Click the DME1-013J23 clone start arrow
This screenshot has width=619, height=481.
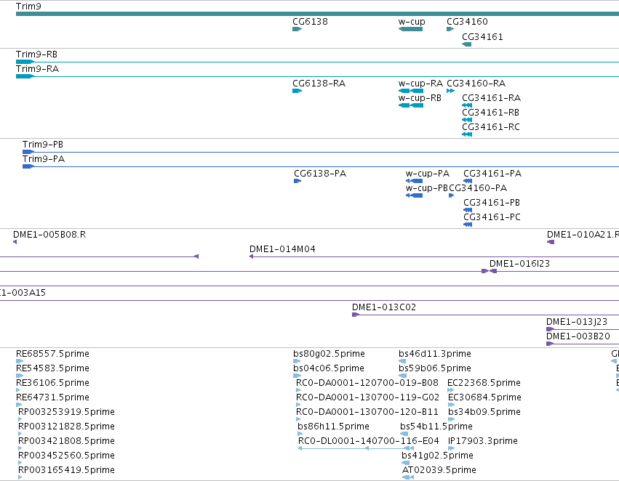[x=550, y=329]
